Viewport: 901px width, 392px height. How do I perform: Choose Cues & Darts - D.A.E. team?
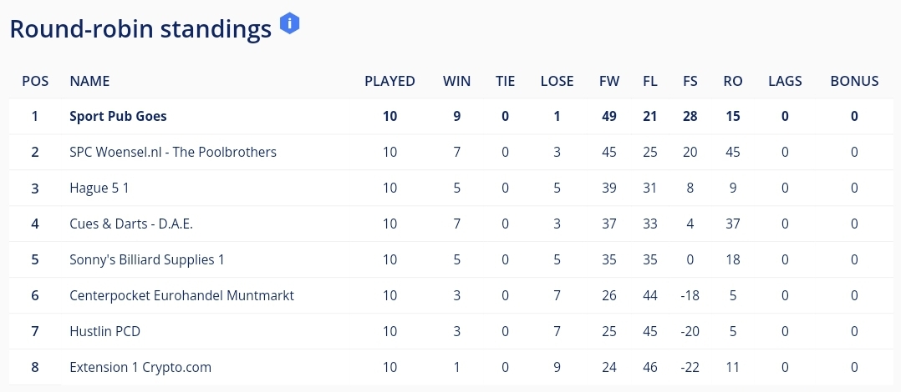(x=131, y=224)
